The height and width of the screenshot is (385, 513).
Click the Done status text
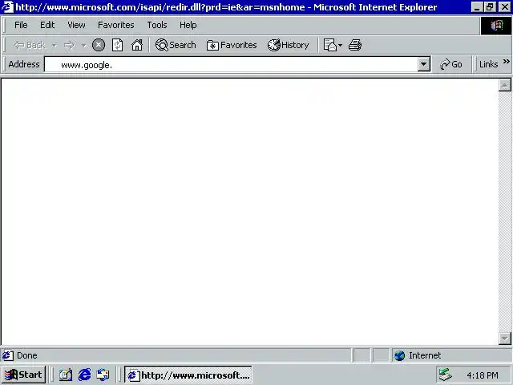[26, 355]
